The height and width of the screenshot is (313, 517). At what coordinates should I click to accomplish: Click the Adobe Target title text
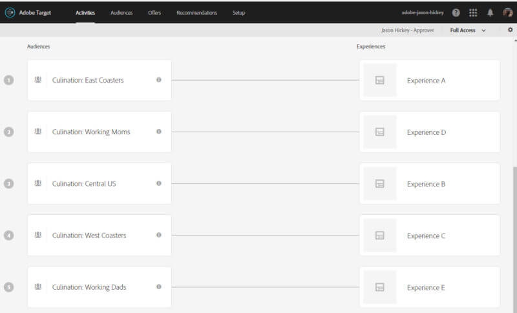click(35, 12)
